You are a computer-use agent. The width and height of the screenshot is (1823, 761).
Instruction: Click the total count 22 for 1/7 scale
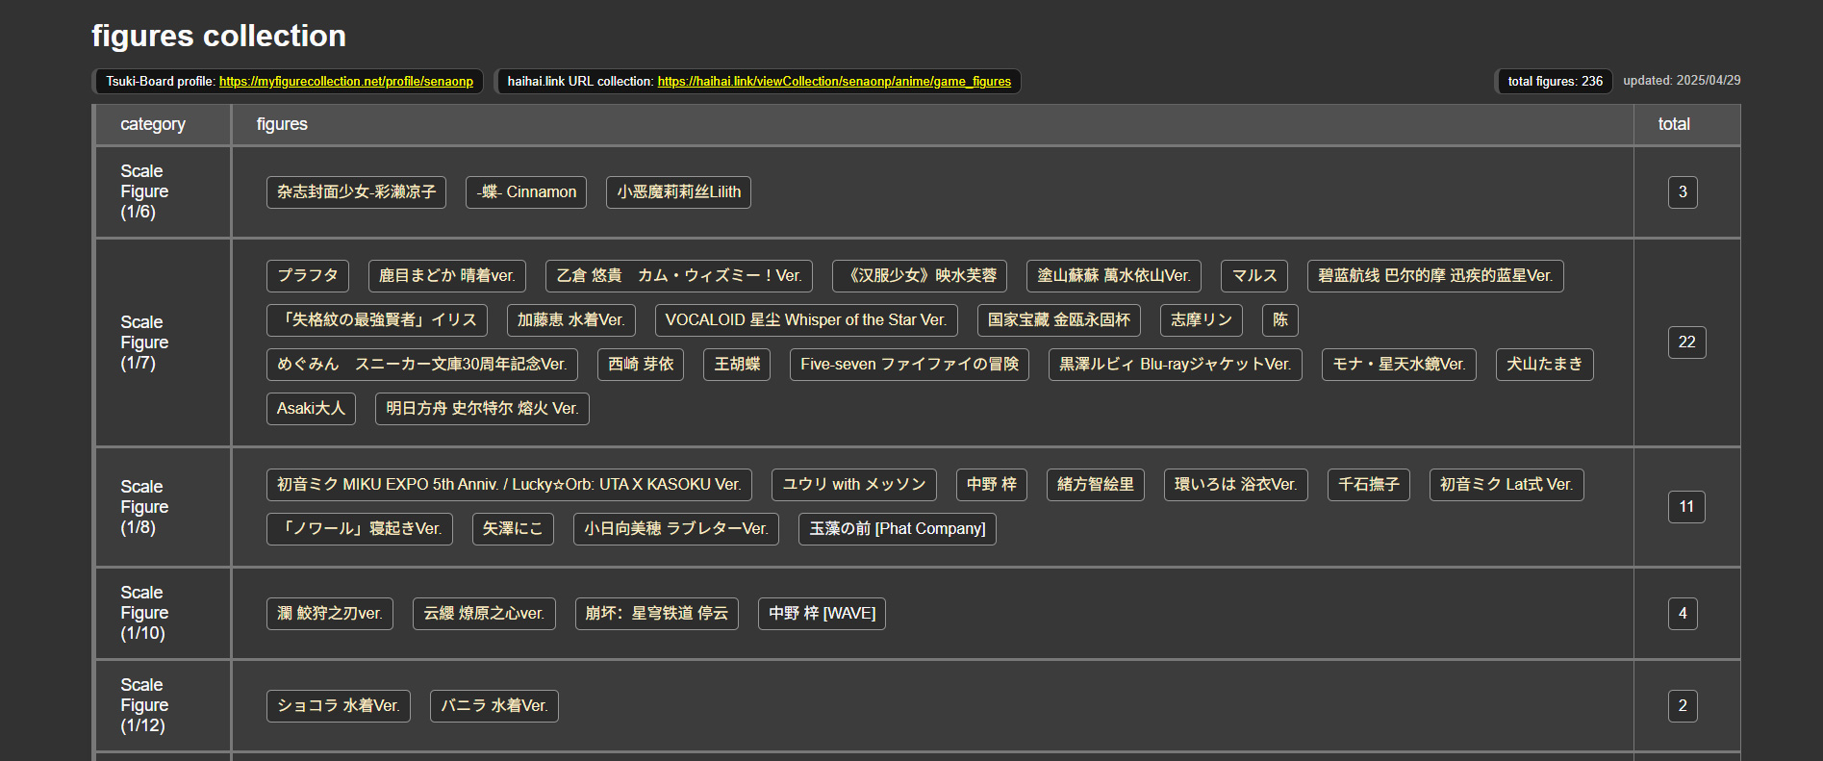click(1686, 342)
